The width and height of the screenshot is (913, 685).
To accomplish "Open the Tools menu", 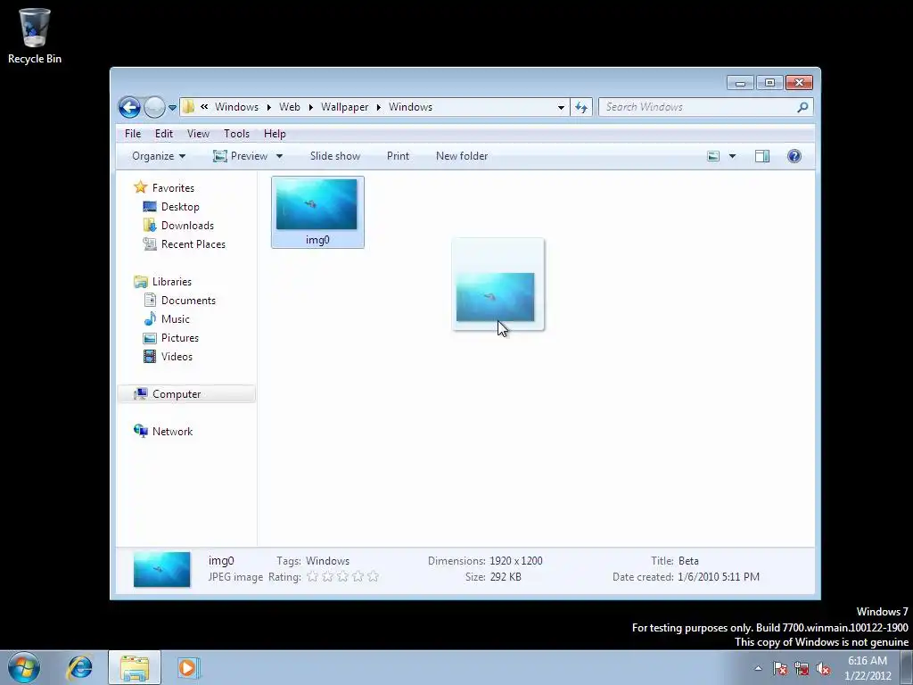I will [236, 134].
